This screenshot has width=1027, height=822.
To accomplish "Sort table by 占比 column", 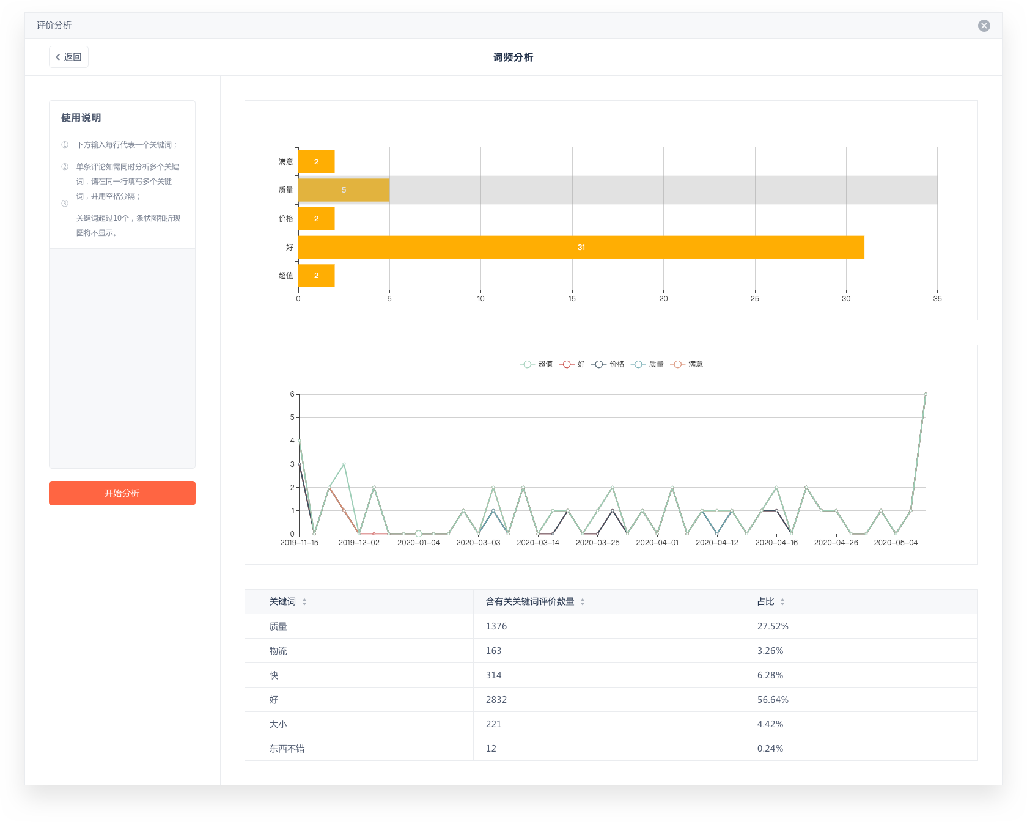I will point(782,602).
